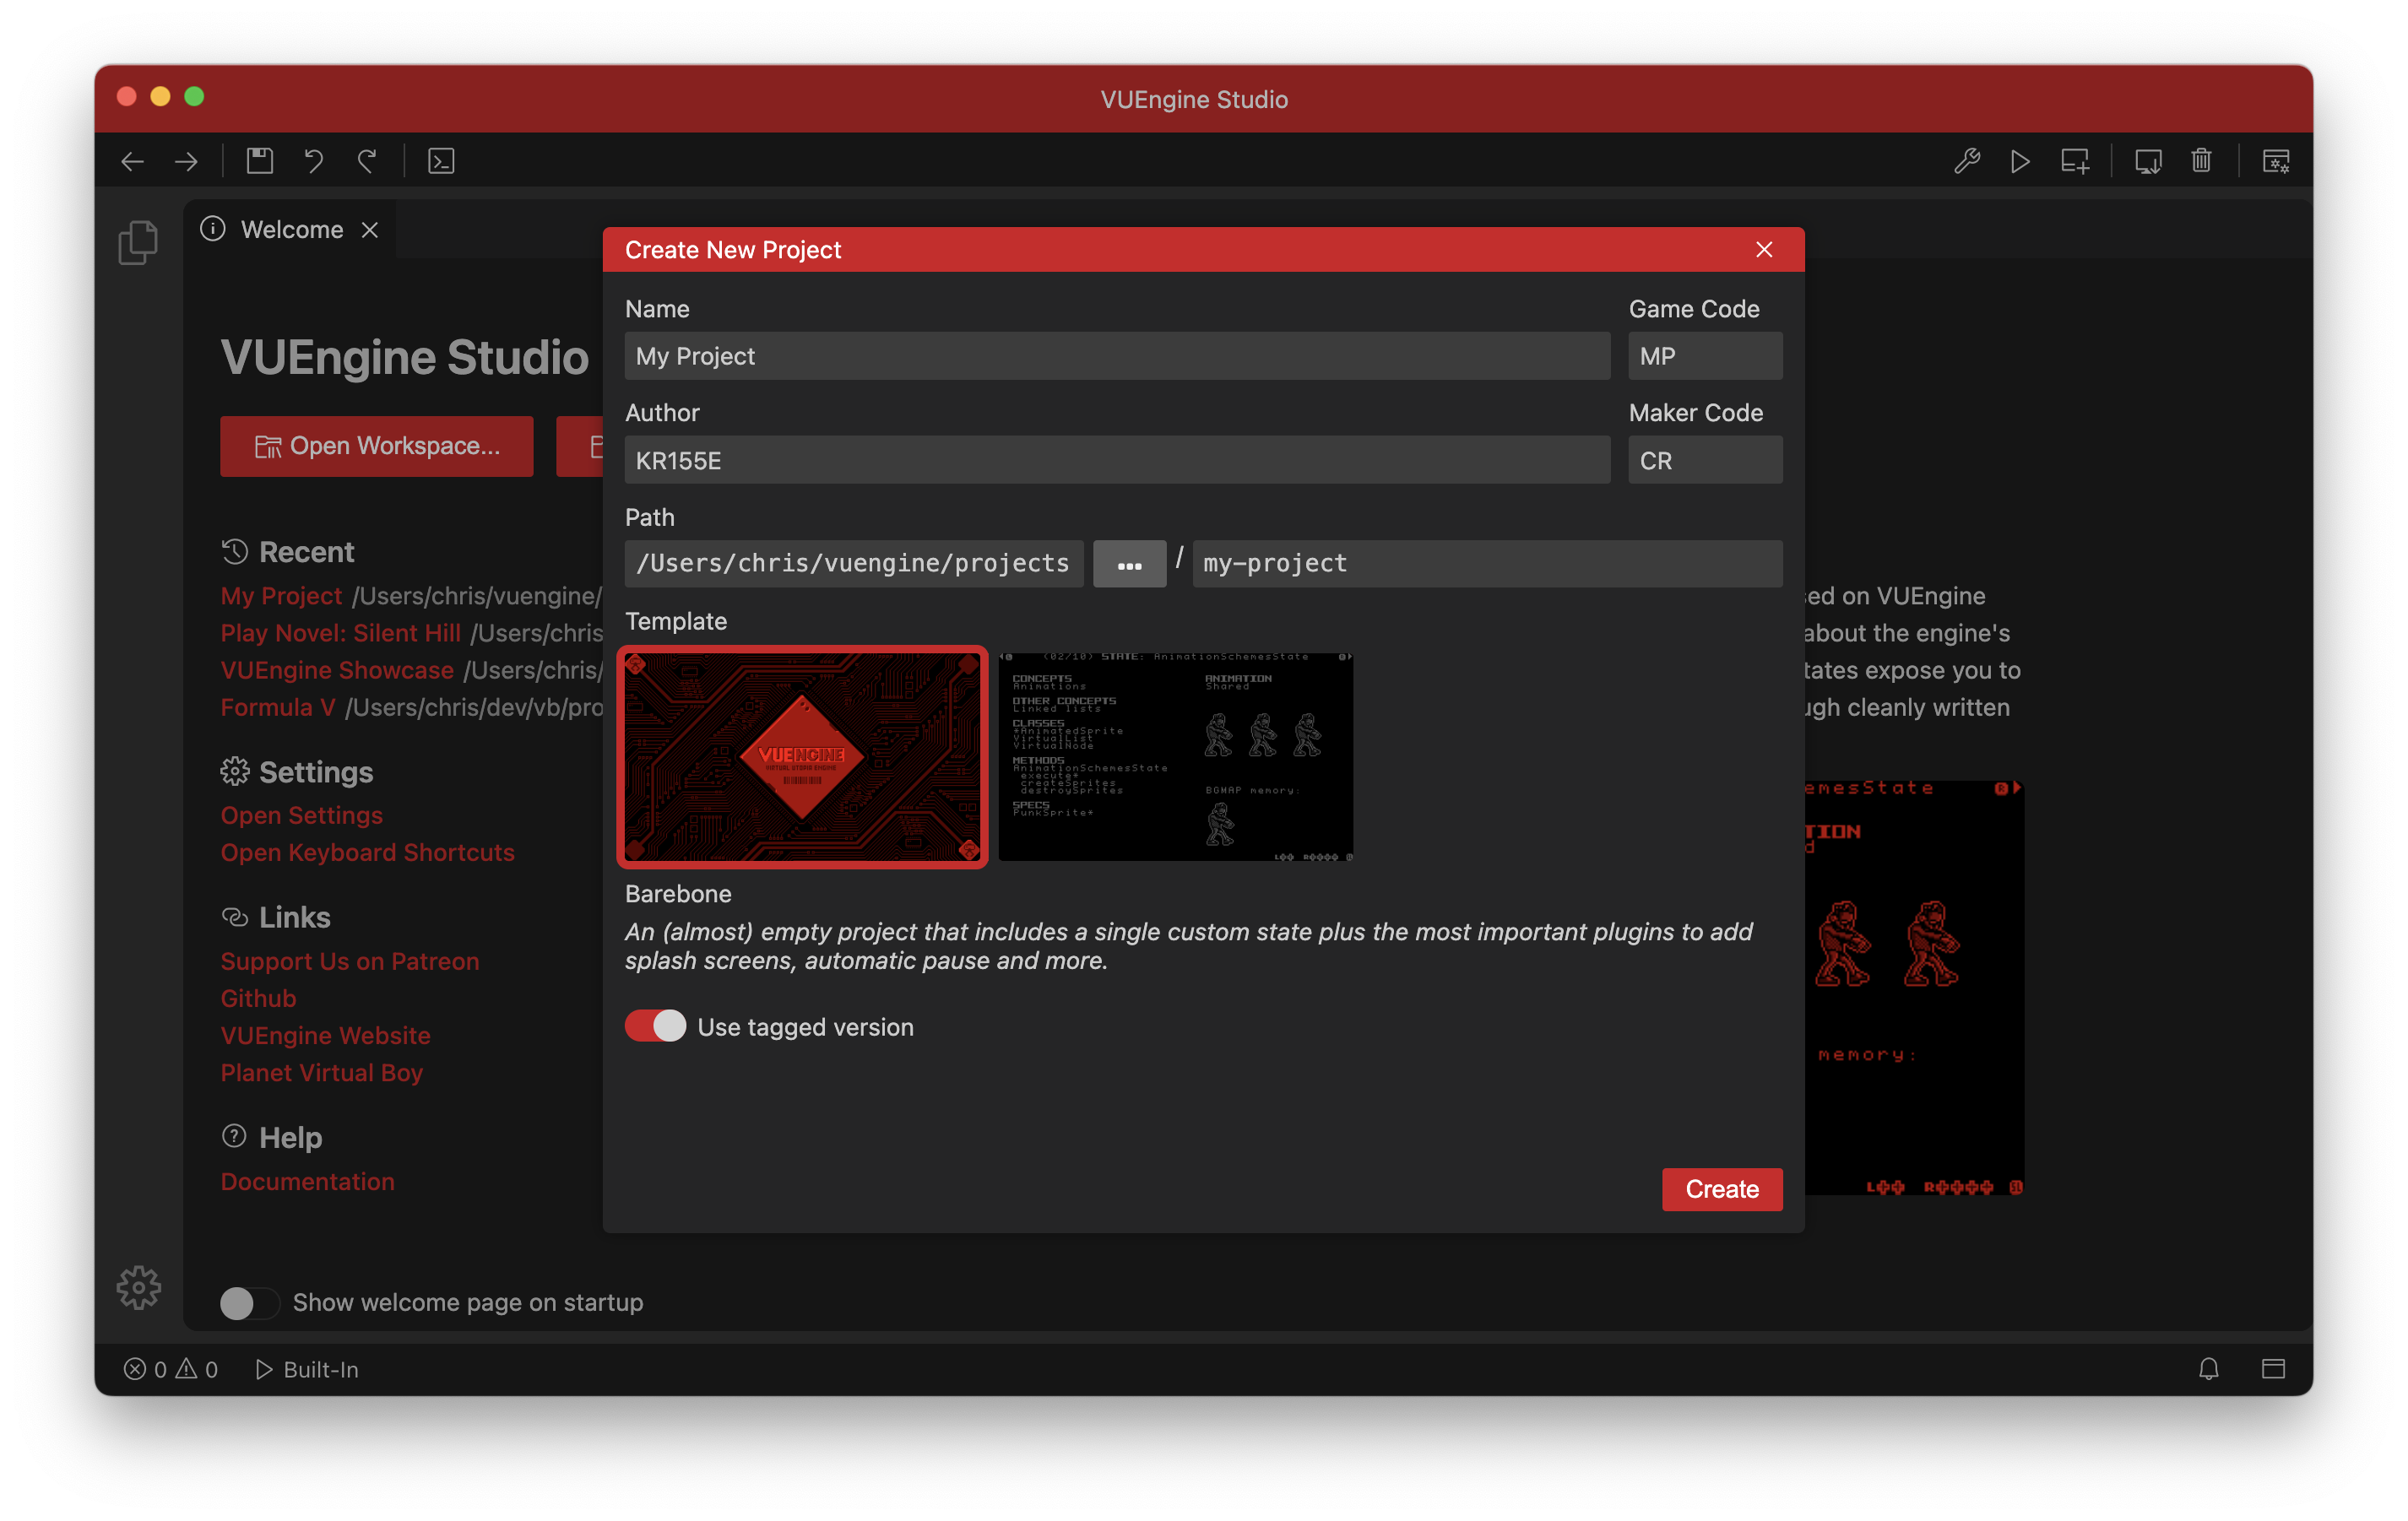This screenshot has height=1521, width=2408.
Task: Click Built-In emulator status item
Action: [x=306, y=1369]
